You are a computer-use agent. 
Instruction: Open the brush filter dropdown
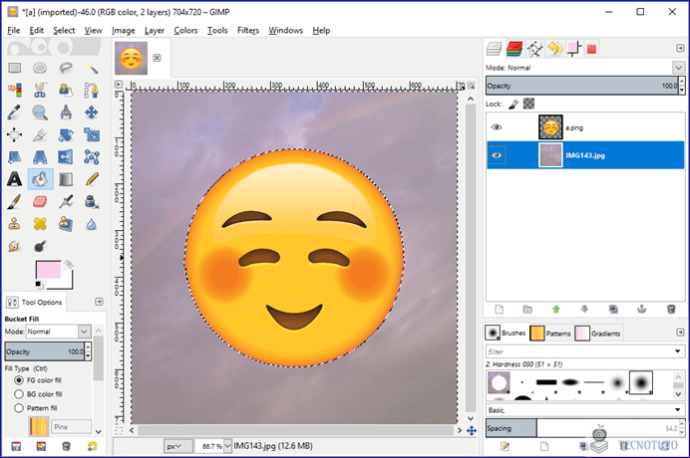point(678,351)
